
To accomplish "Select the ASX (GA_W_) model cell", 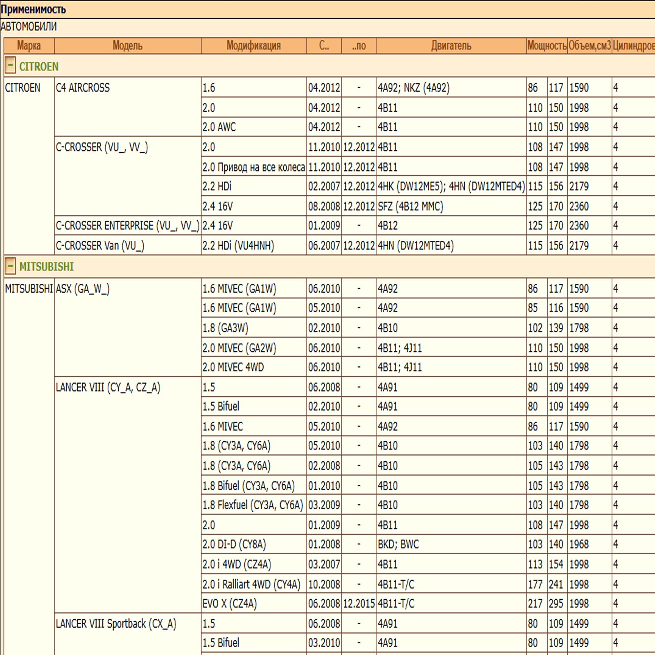I will (83, 289).
